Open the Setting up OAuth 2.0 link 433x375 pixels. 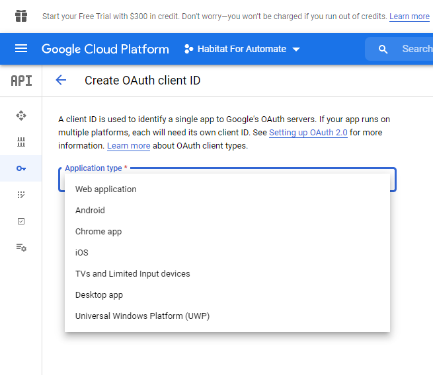pos(308,133)
